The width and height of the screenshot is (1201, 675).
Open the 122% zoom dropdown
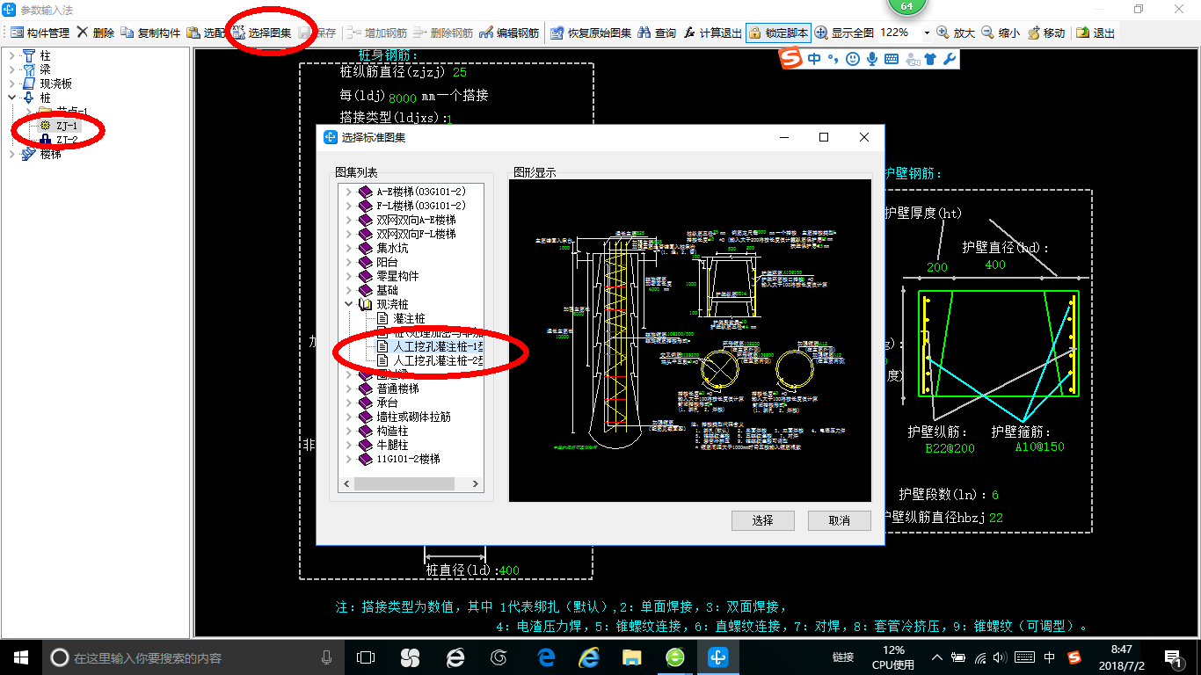pyautogui.click(x=927, y=33)
